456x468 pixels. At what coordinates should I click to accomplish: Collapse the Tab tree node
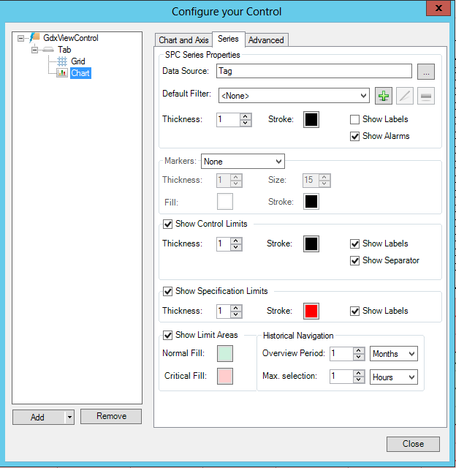34,50
